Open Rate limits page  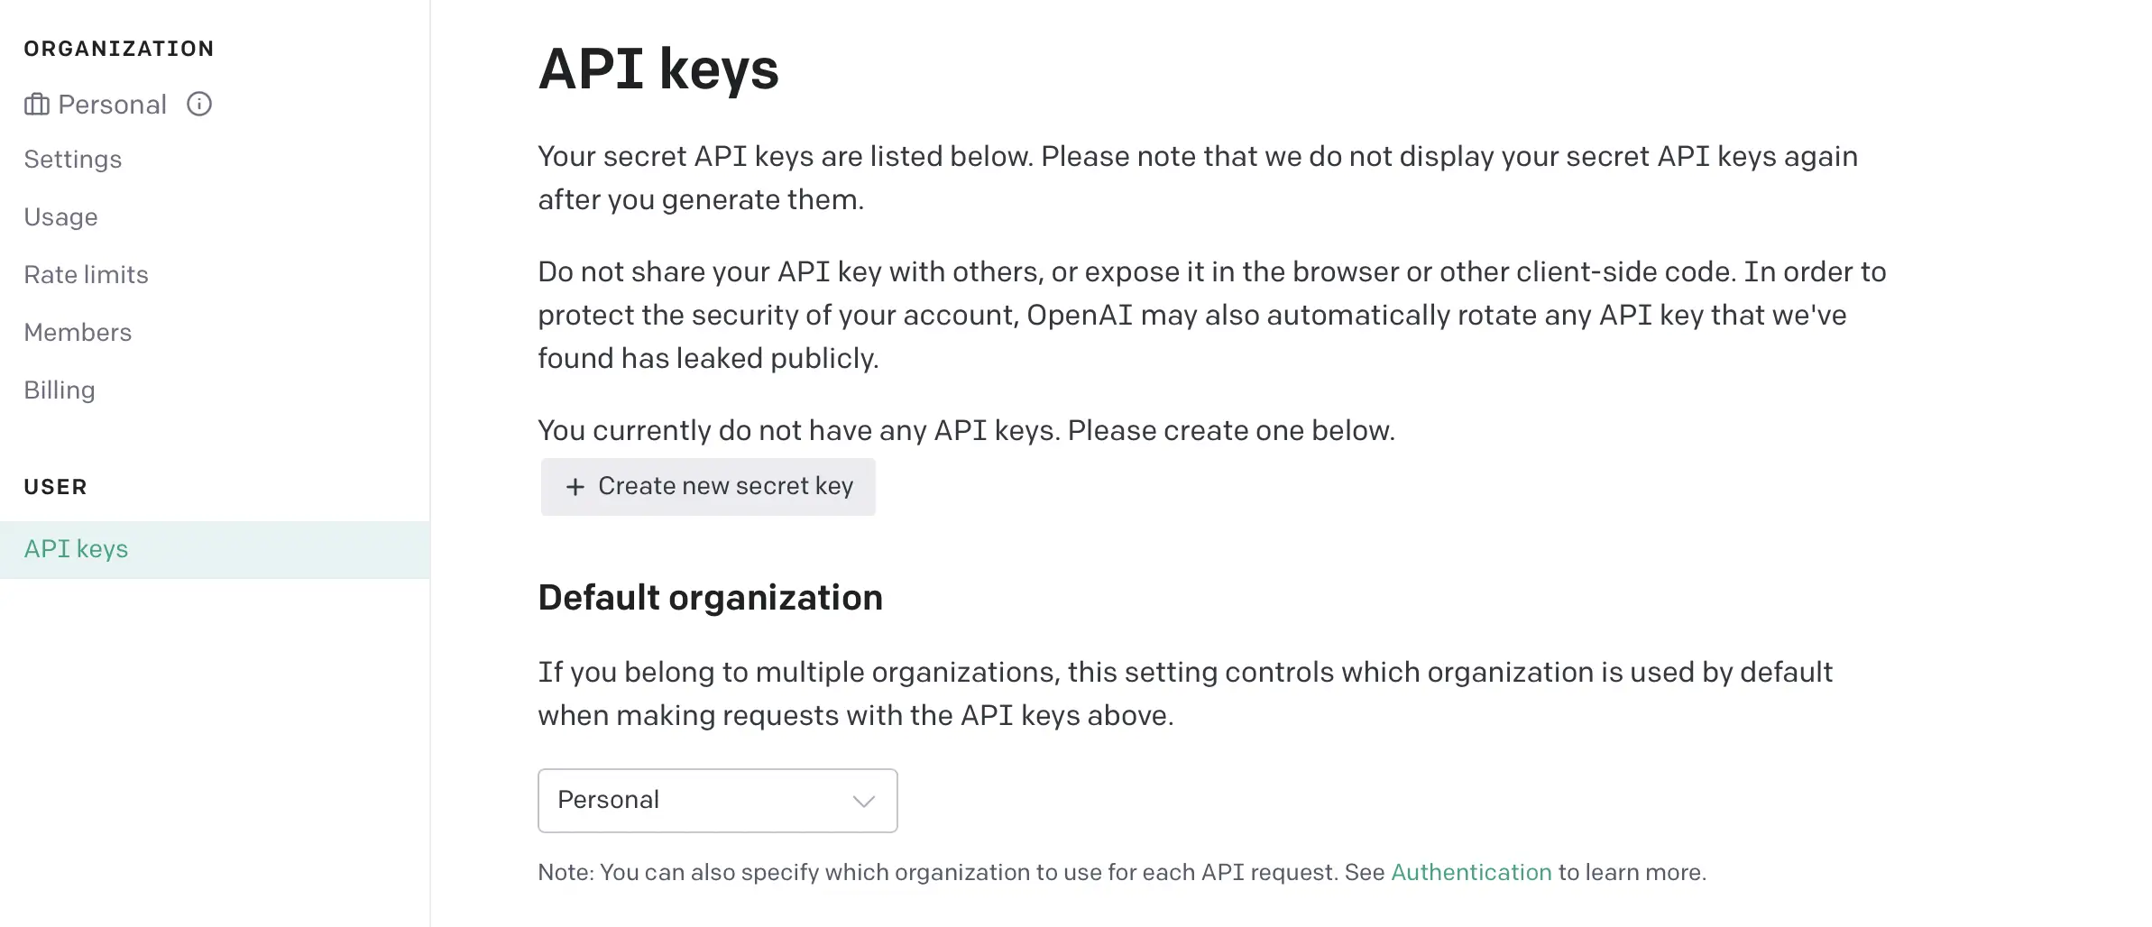(87, 275)
